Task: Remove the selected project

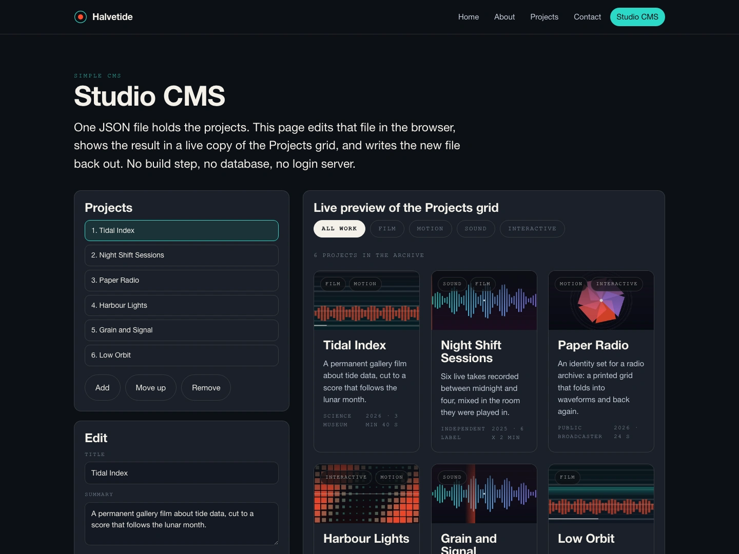Action: 206,388
